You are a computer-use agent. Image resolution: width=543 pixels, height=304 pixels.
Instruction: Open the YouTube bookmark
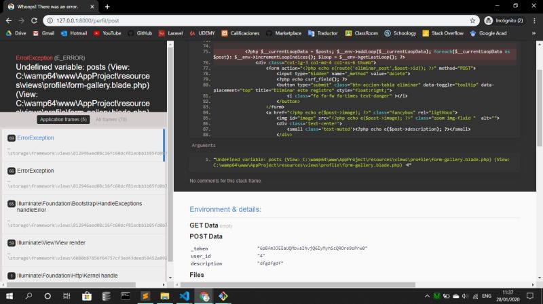tap(107, 33)
